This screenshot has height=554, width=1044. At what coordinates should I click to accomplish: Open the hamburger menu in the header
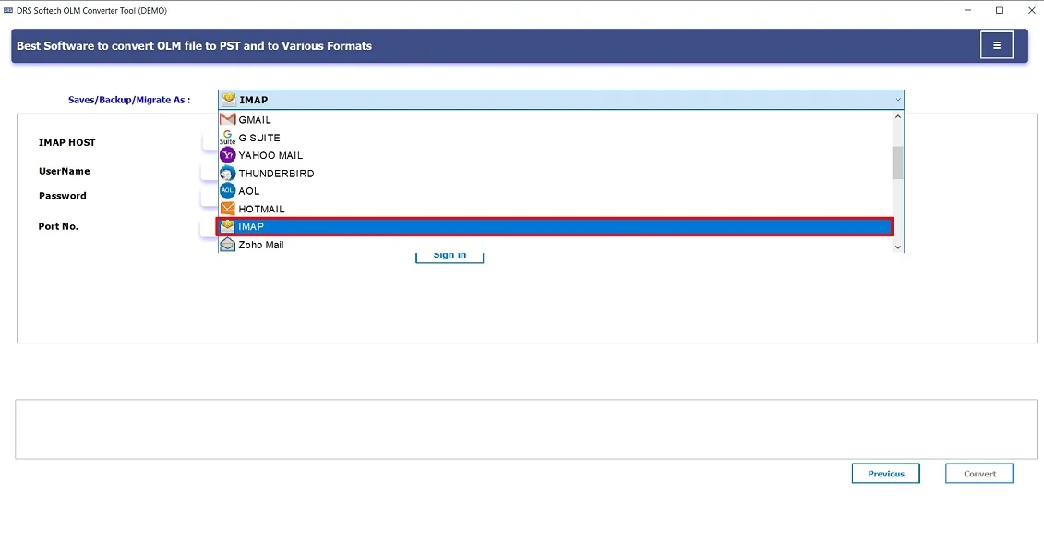pos(997,44)
